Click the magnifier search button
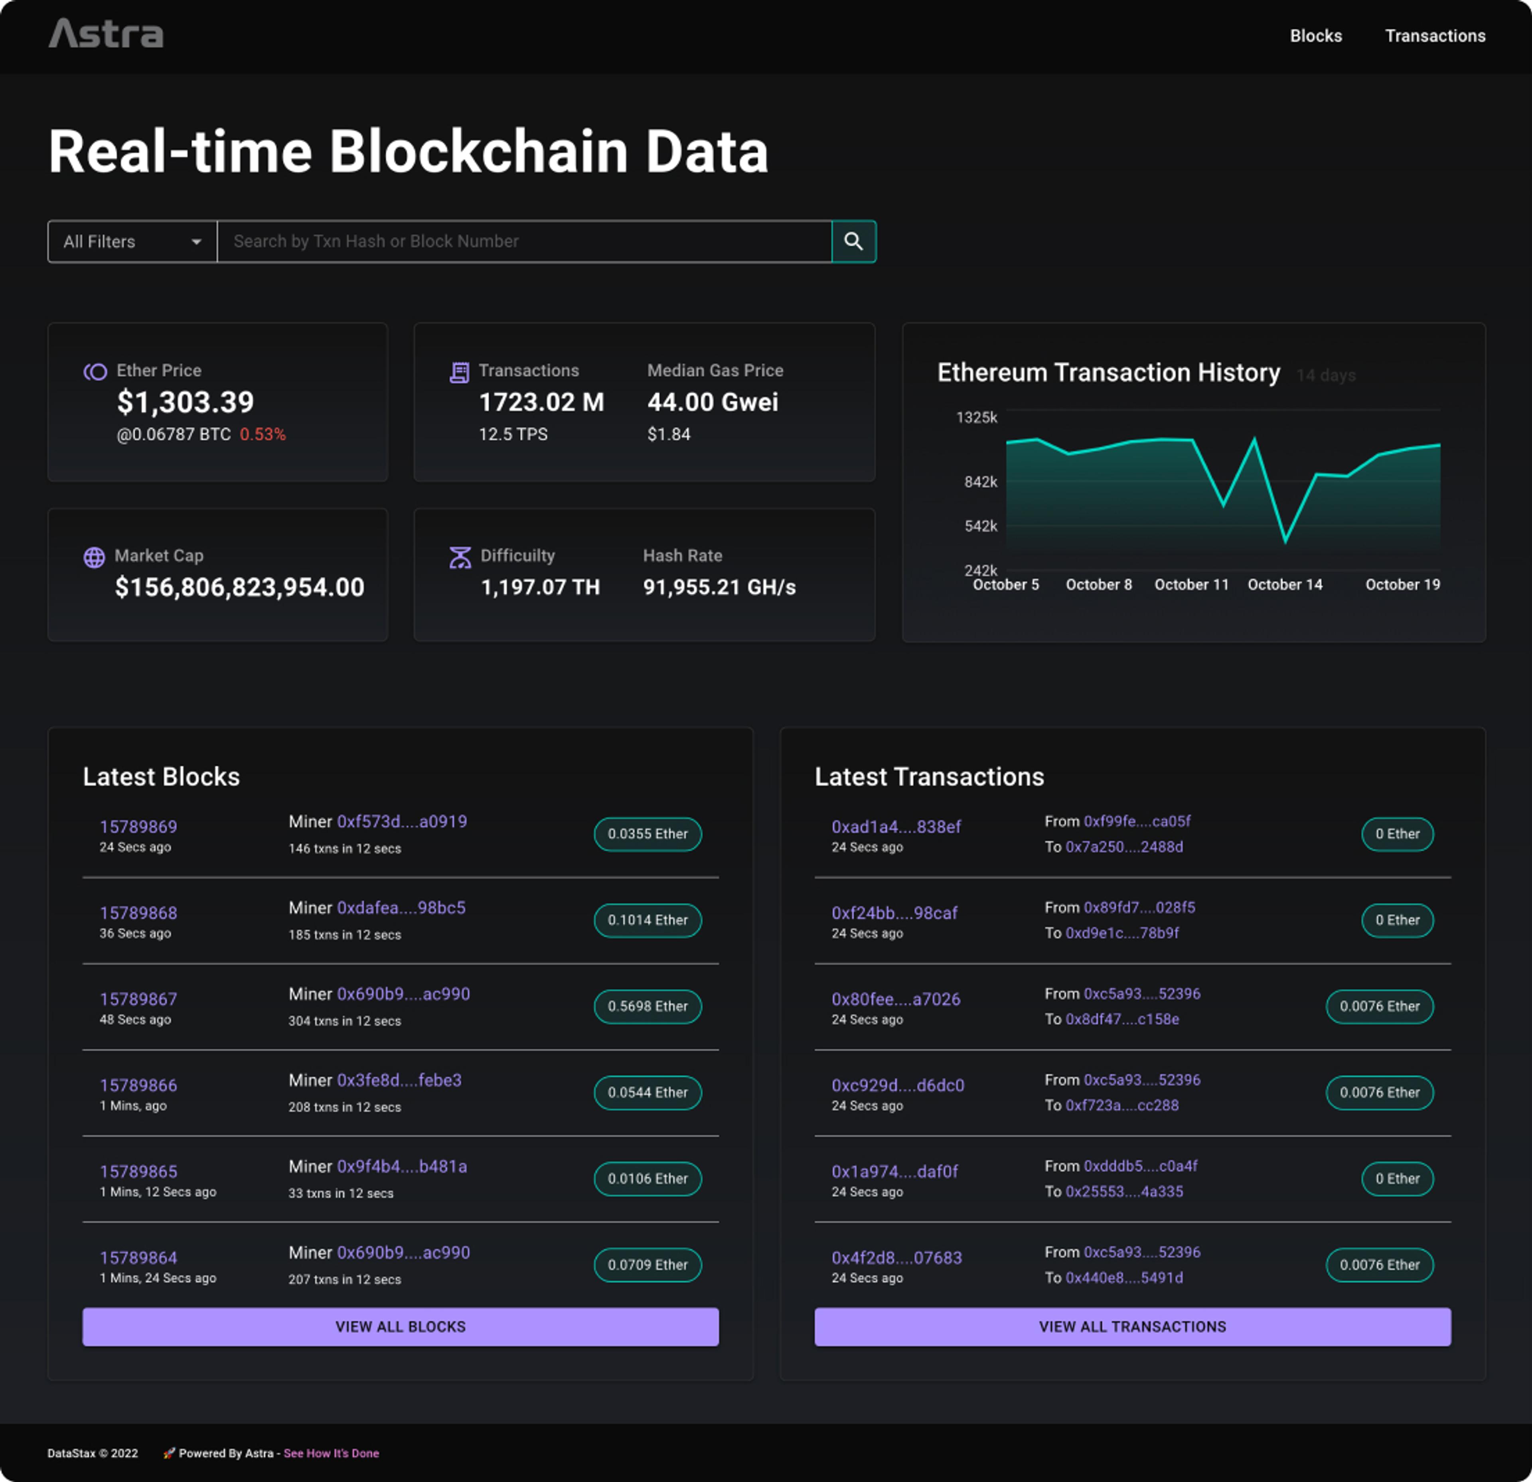 [853, 241]
